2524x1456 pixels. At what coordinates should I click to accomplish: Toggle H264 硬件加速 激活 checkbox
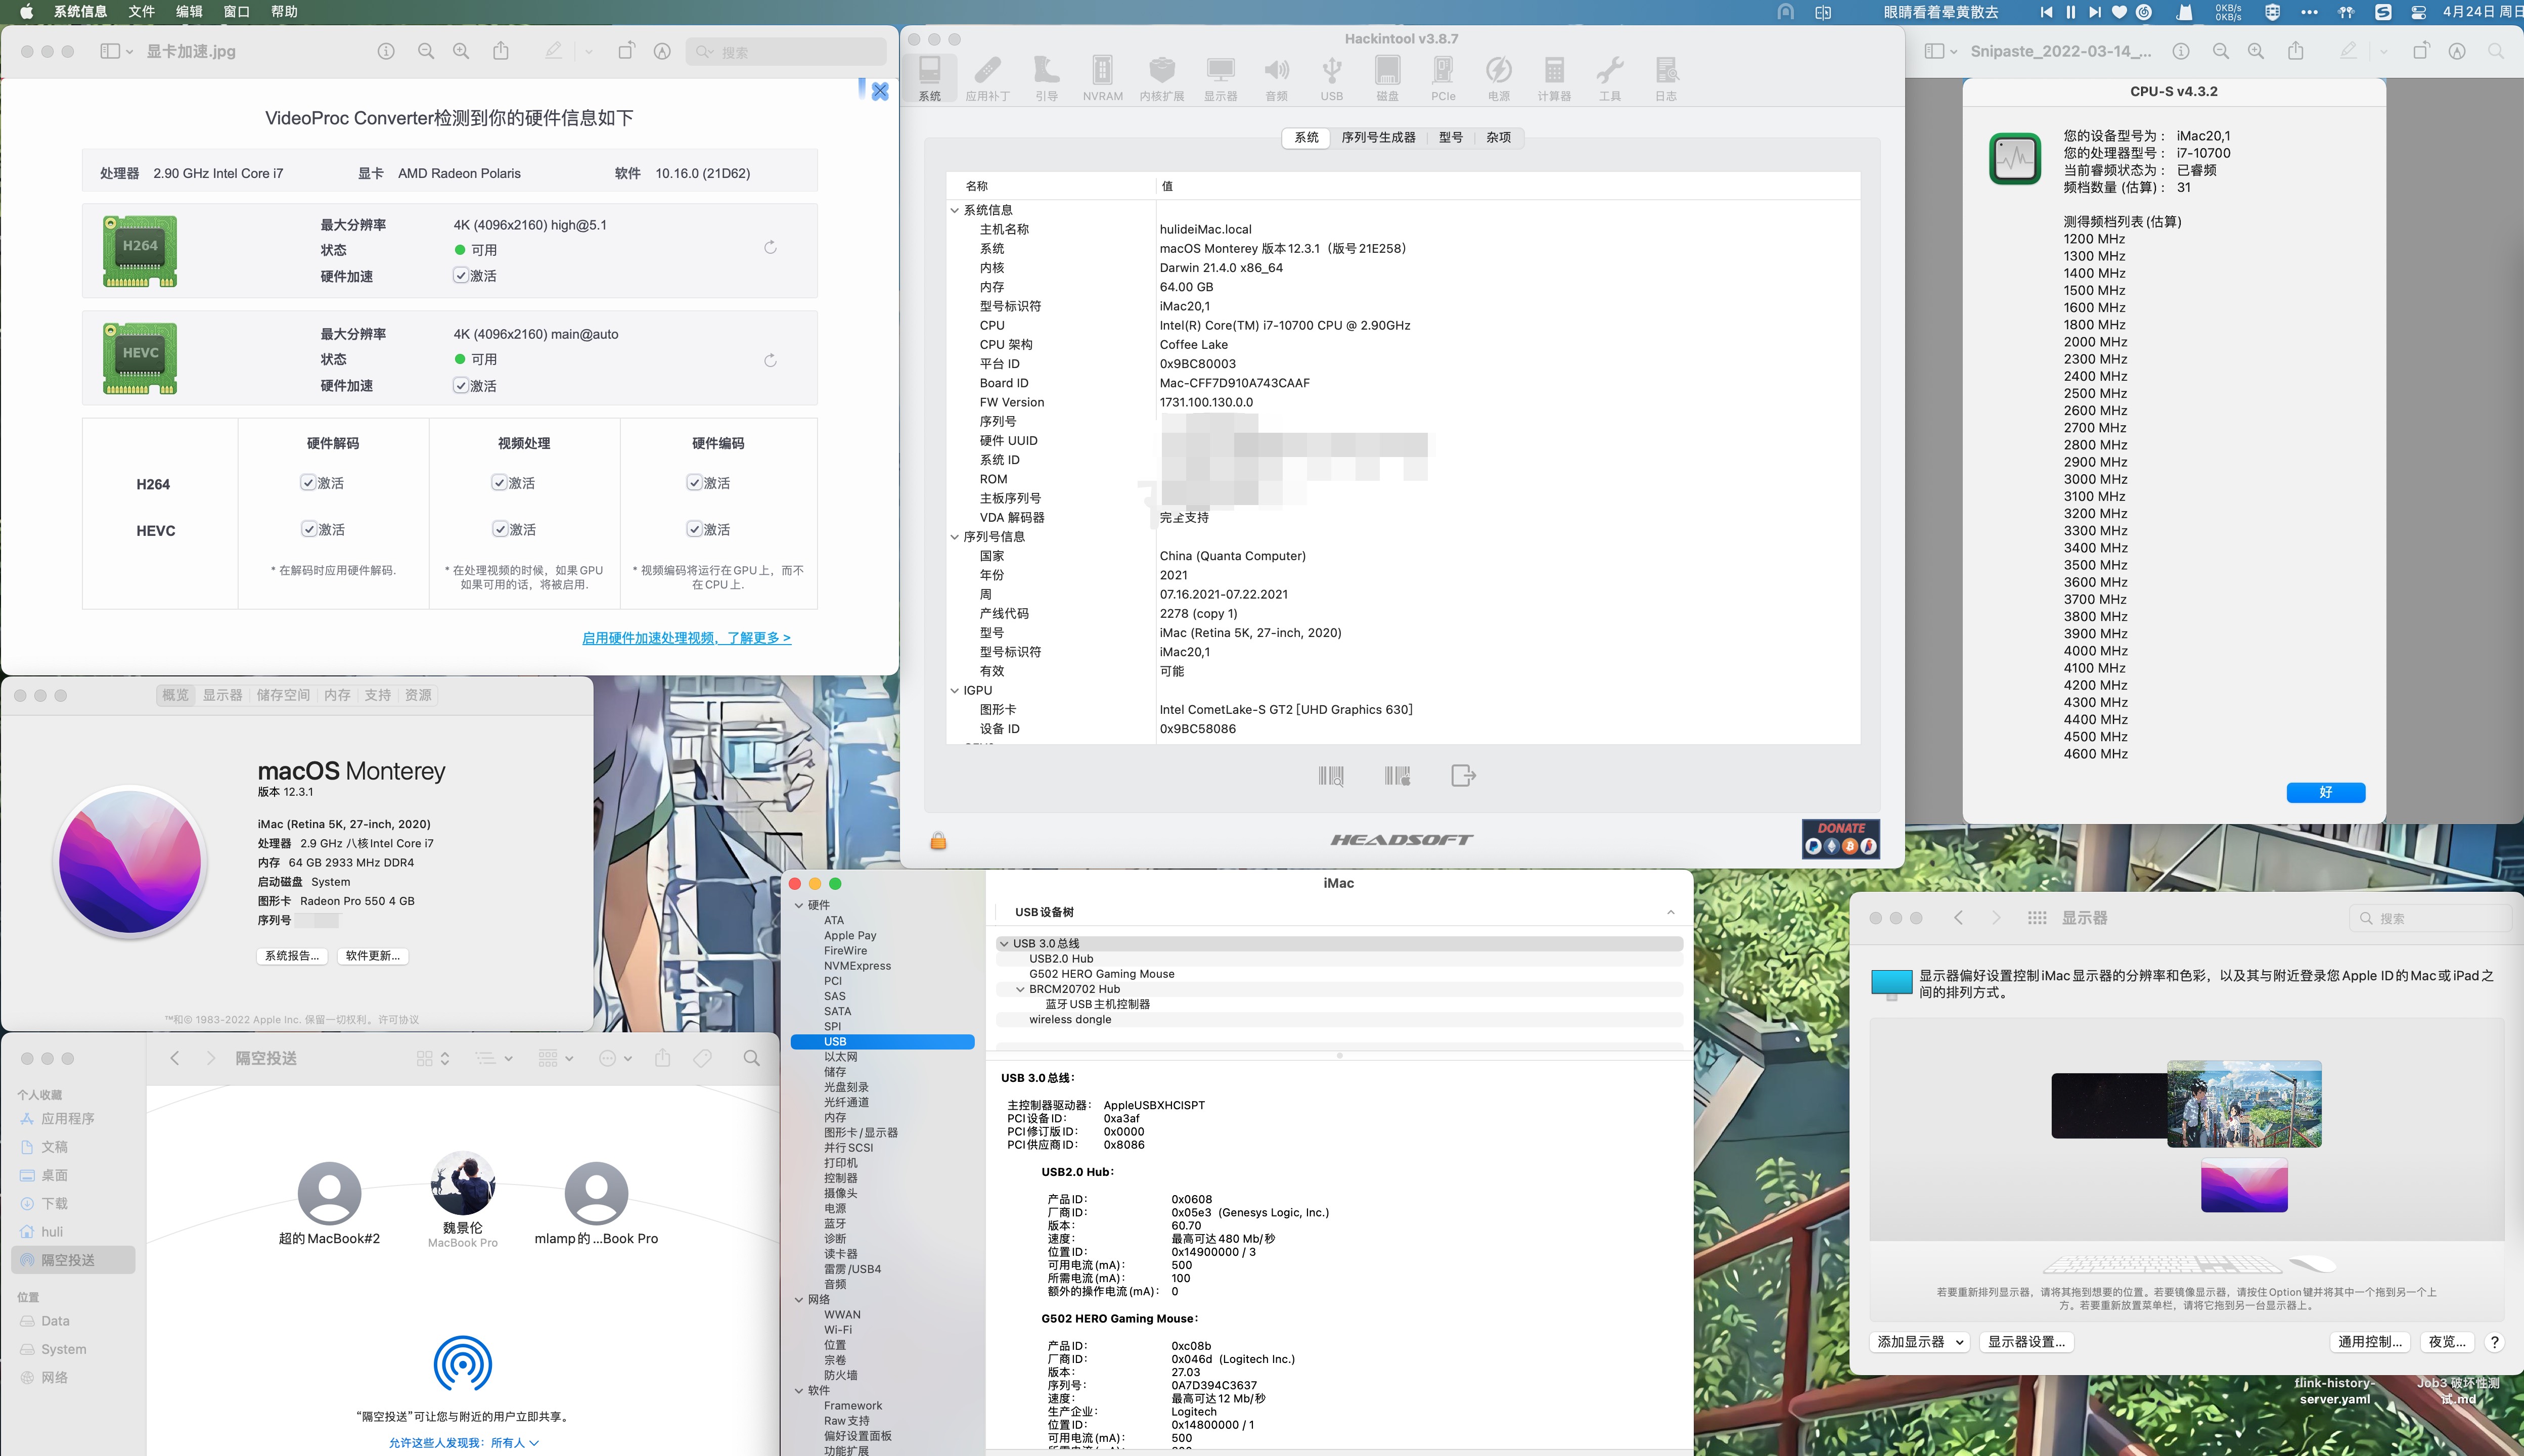[461, 276]
